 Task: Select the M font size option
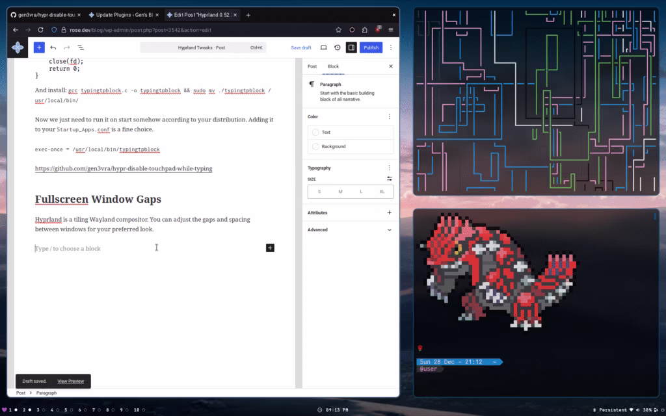pos(340,192)
